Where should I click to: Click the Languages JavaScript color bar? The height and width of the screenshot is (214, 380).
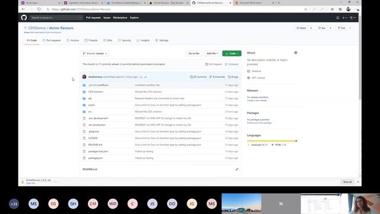point(271,141)
